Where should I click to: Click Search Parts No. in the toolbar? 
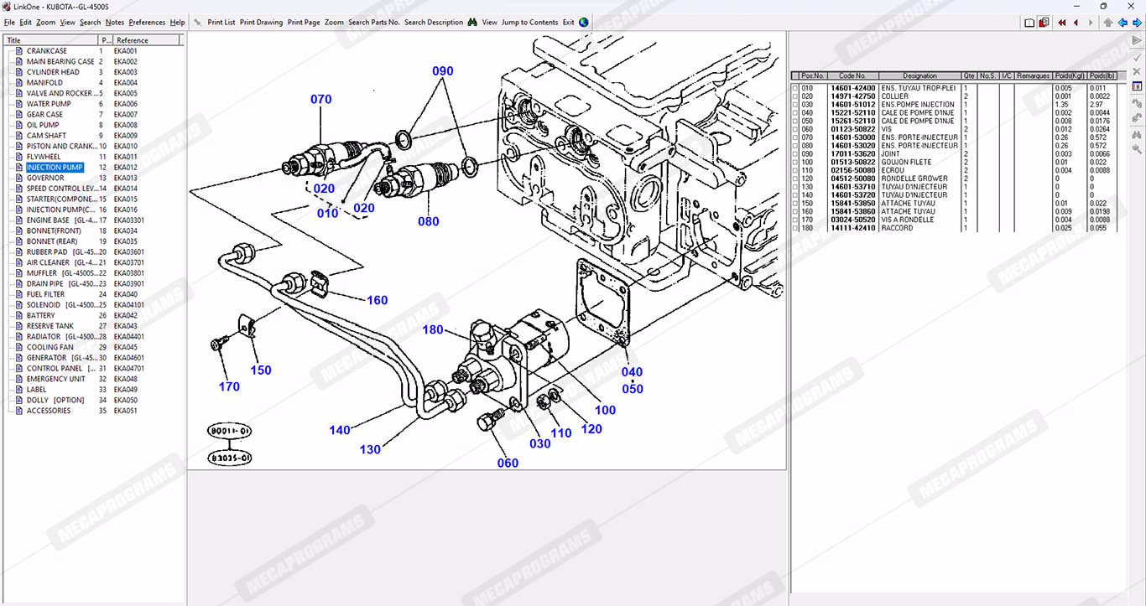(373, 23)
